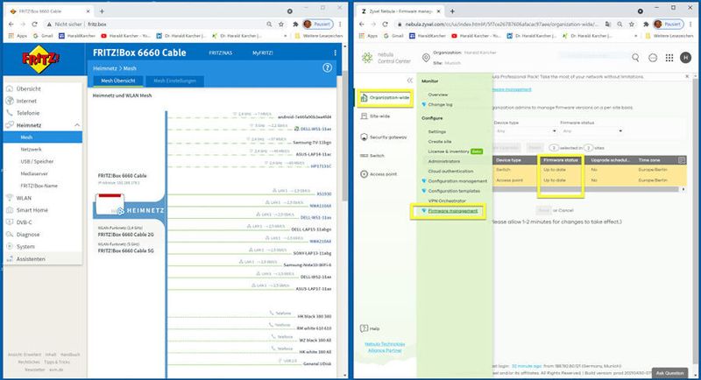Click the Samsung-TV-11bgn device in mesh overview

pos(312,142)
